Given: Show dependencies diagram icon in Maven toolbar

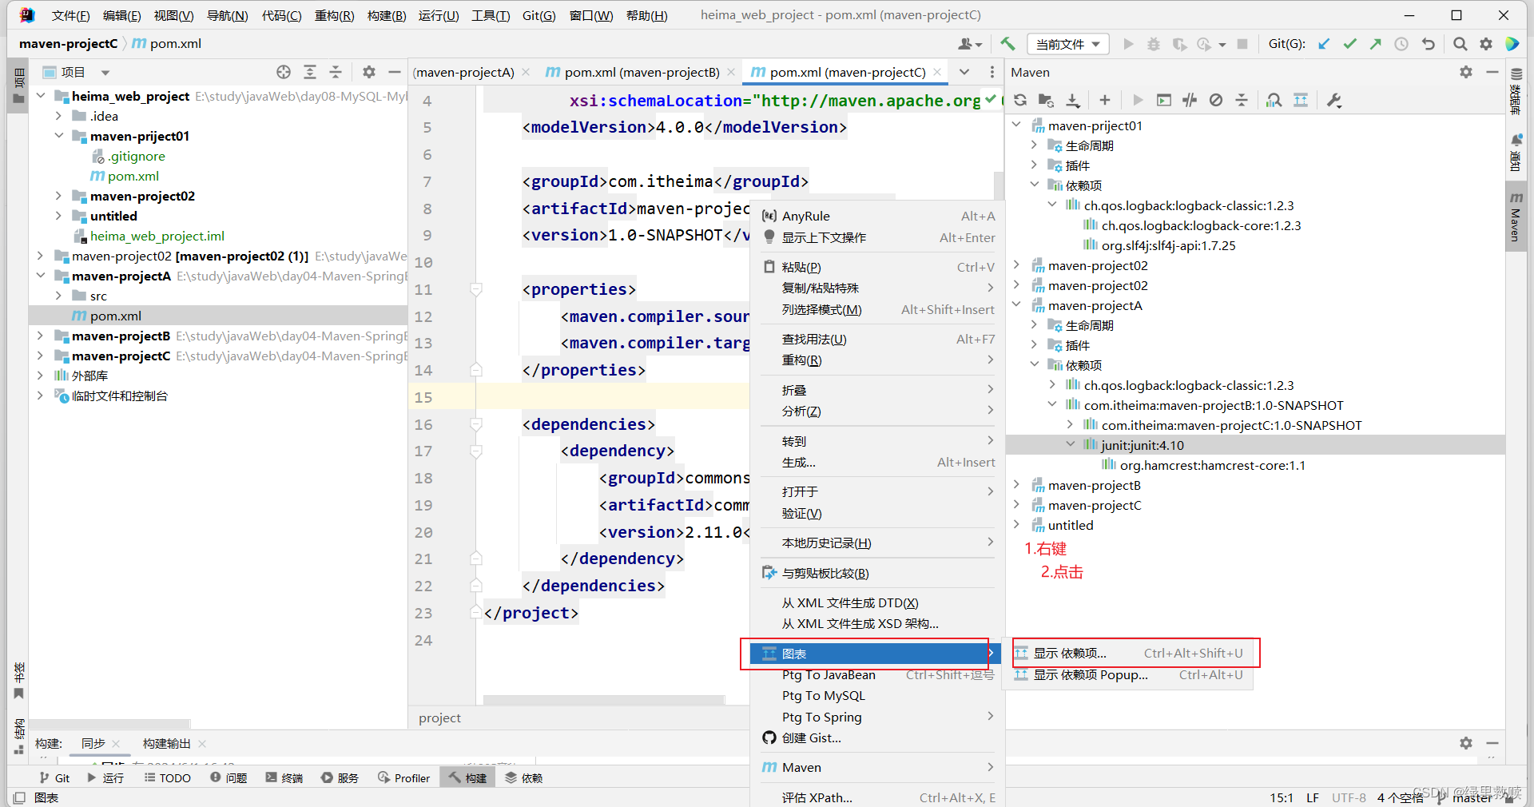Looking at the screenshot, I should 1301,100.
